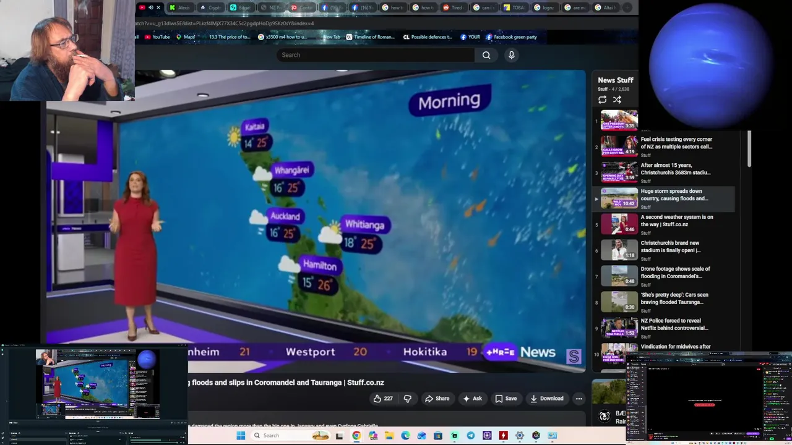Open the Windows Start menu
792x445 pixels.
tap(241, 436)
